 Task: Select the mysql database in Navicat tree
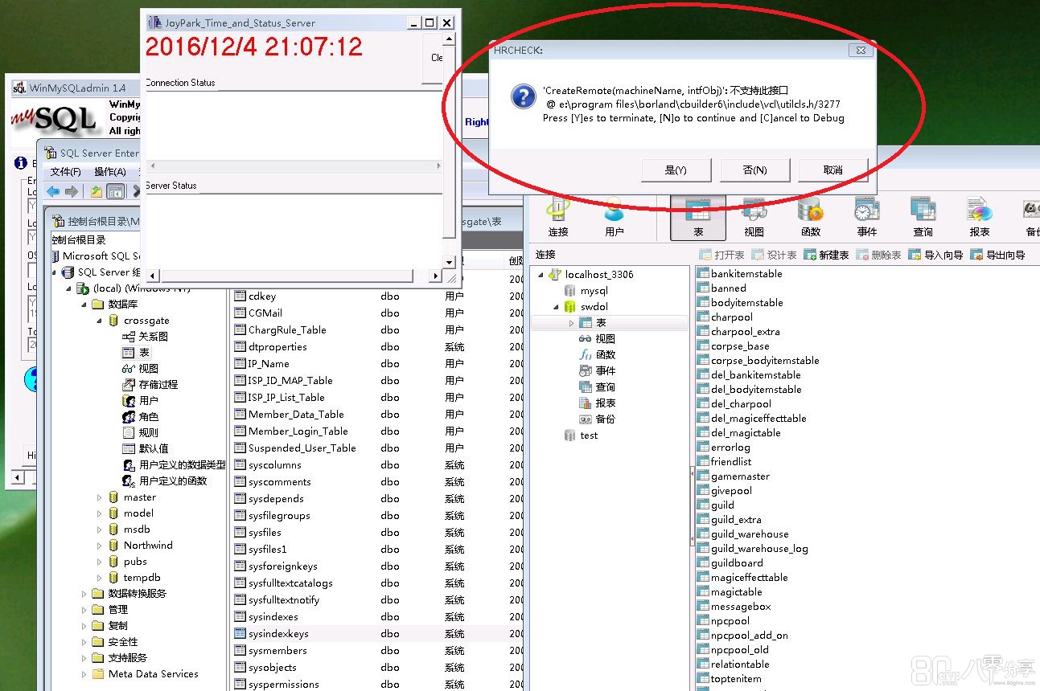click(x=586, y=290)
